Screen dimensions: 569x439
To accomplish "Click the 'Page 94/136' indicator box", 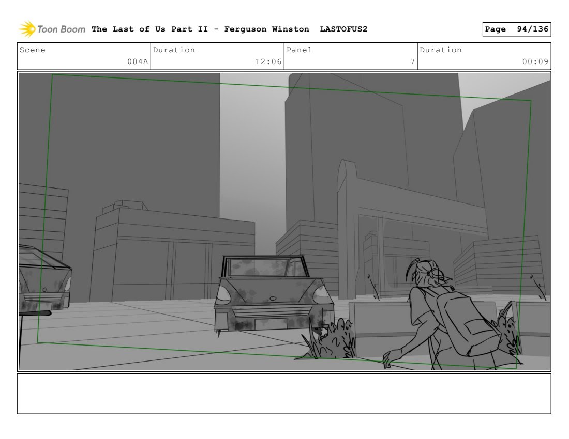I will [516, 29].
